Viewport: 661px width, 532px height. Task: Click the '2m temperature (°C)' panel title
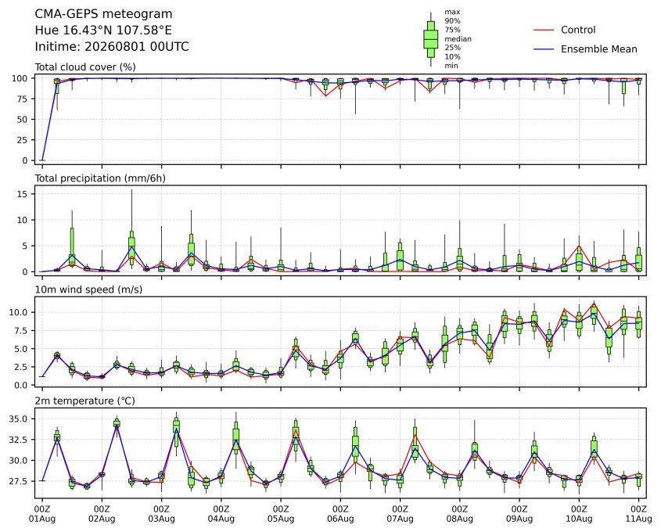pos(84,401)
